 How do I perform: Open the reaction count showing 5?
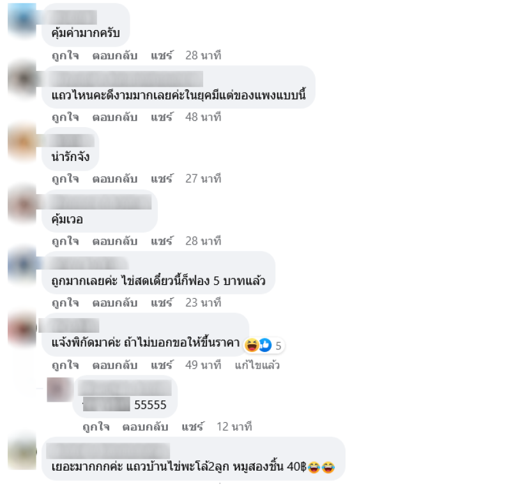click(278, 346)
